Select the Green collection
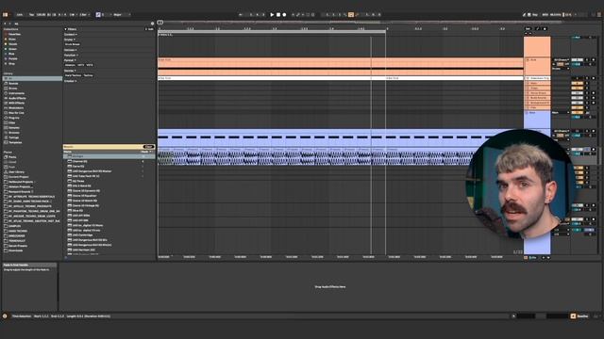 pyautogui.click(x=12, y=49)
